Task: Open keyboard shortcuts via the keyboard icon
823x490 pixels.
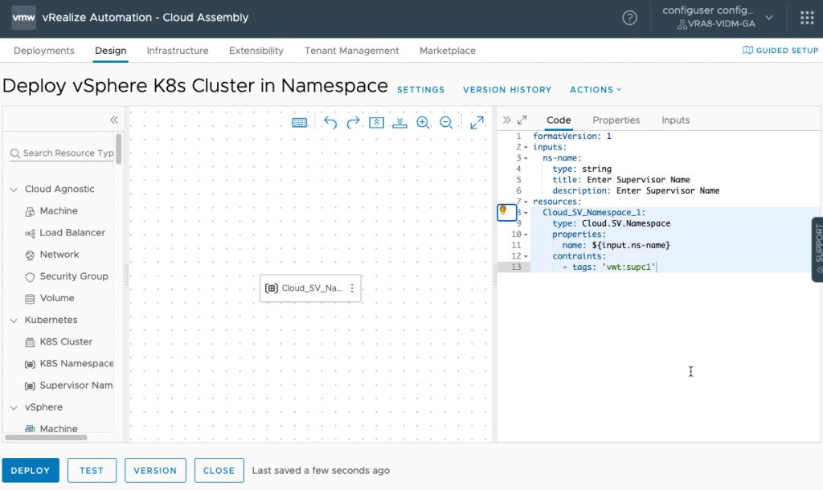Action: (298, 121)
